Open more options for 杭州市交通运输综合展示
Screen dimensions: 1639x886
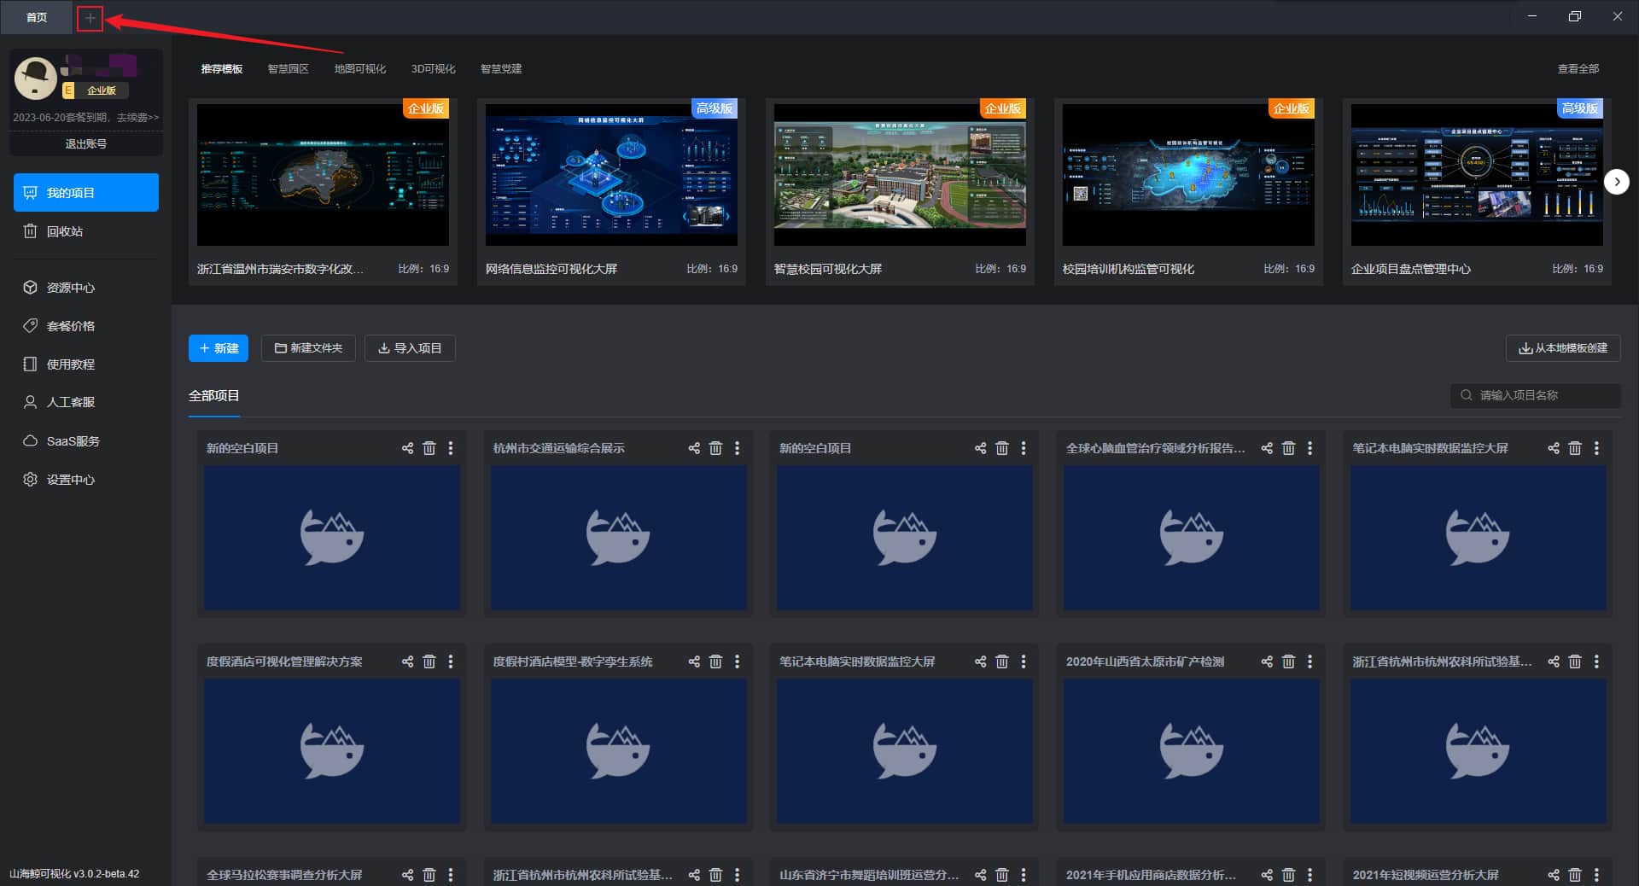(x=737, y=448)
